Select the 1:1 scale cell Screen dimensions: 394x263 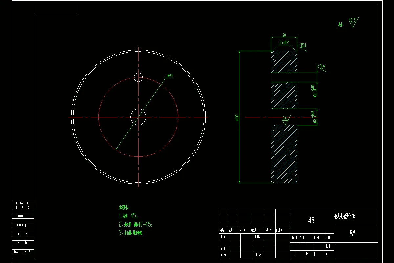pos(327,246)
